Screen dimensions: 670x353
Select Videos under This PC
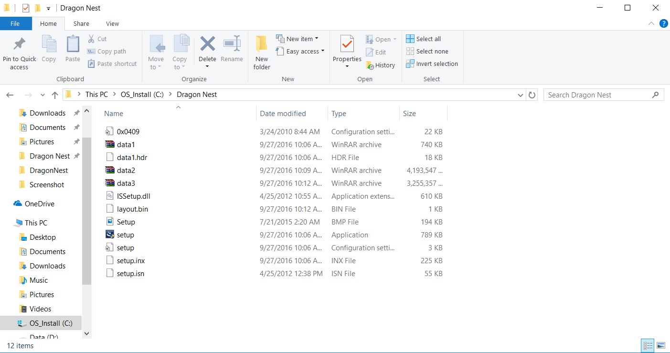[34, 309]
